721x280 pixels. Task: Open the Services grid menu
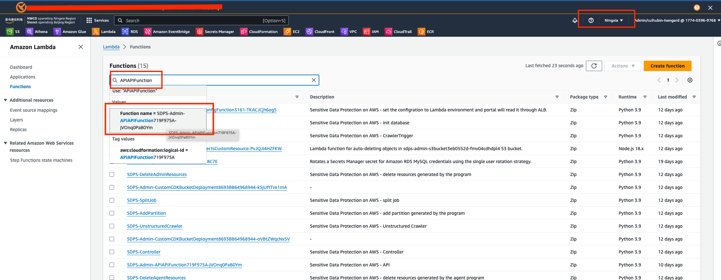(x=98, y=20)
